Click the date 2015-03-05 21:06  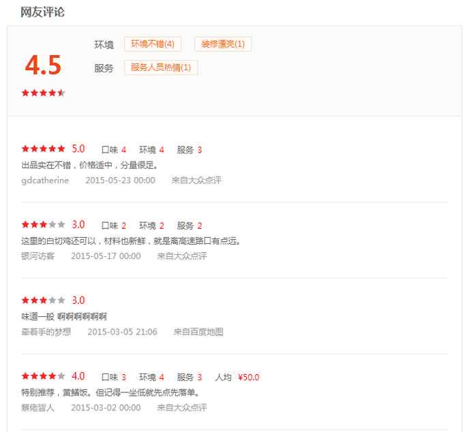(x=122, y=332)
